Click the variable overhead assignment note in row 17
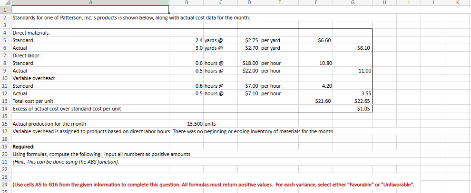This screenshot has width=471, height=193. 173,131
